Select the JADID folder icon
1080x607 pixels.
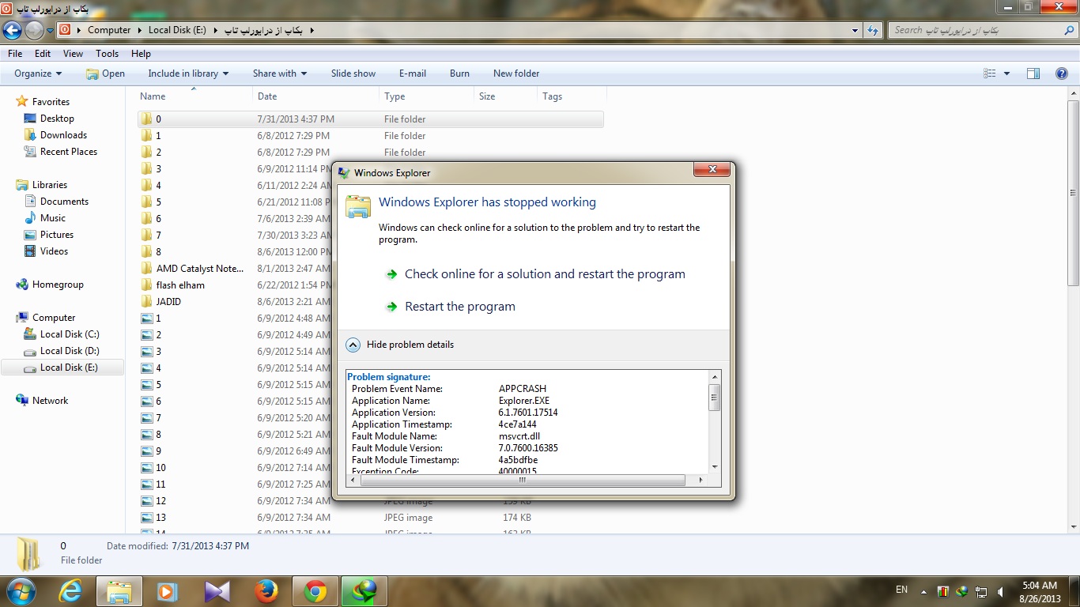(x=147, y=302)
